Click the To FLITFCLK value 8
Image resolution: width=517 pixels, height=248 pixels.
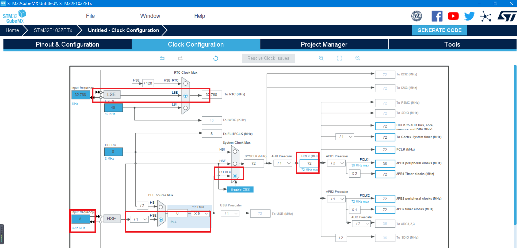click(212, 134)
